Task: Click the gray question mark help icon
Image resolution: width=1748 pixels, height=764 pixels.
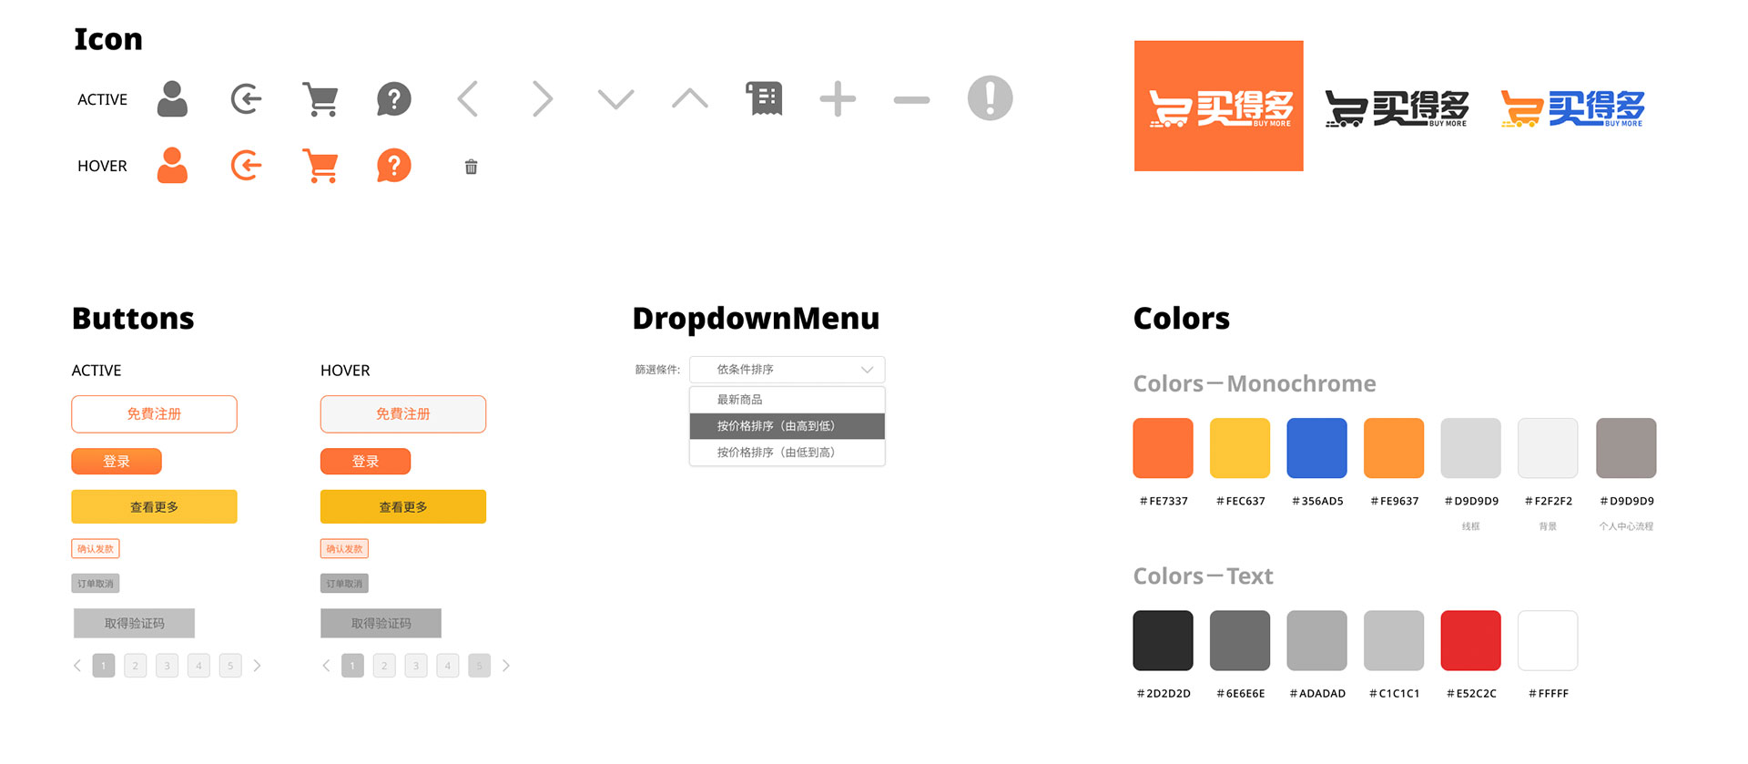Action: 394,99
